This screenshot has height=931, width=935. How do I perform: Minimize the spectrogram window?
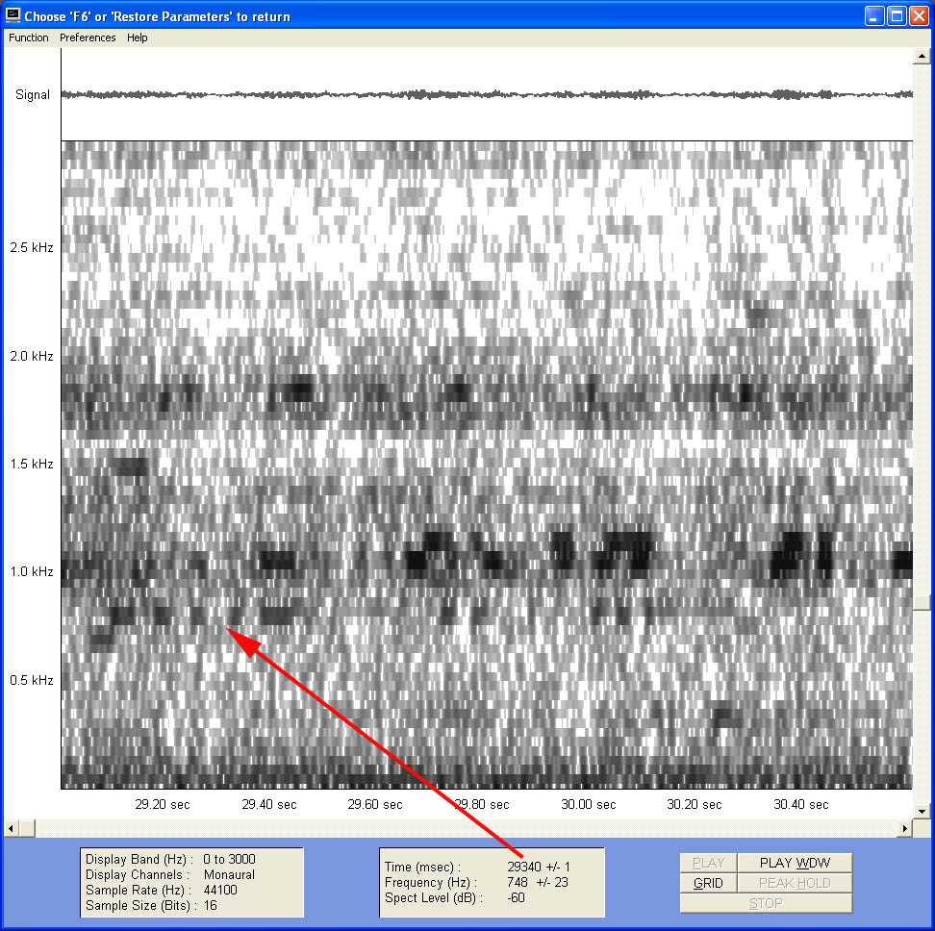point(874,16)
